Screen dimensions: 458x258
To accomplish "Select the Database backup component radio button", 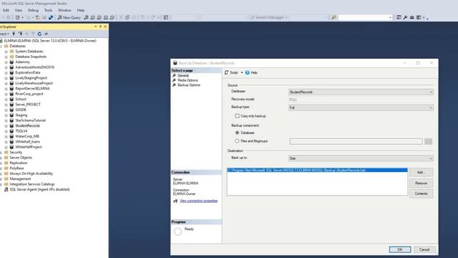I will pos(237,133).
